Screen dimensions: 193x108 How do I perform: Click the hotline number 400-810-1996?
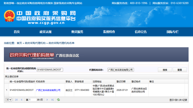tap(138, 3)
